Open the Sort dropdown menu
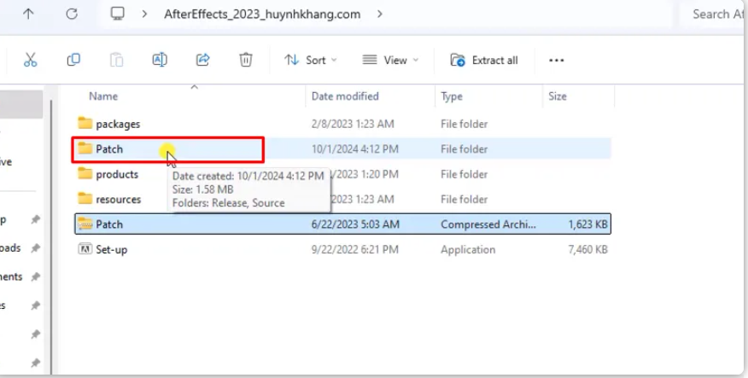Image resolution: width=748 pixels, height=378 pixels. coord(311,61)
